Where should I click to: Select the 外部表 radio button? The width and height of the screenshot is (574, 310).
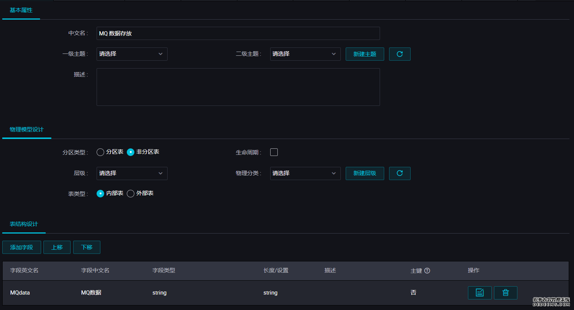click(130, 193)
